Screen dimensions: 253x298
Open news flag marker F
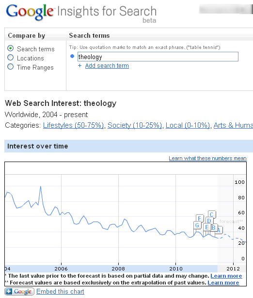tap(200, 218)
